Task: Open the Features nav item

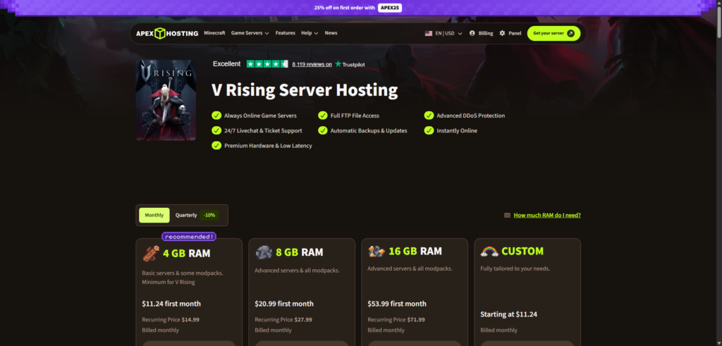Action: pyautogui.click(x=286, y=33)
